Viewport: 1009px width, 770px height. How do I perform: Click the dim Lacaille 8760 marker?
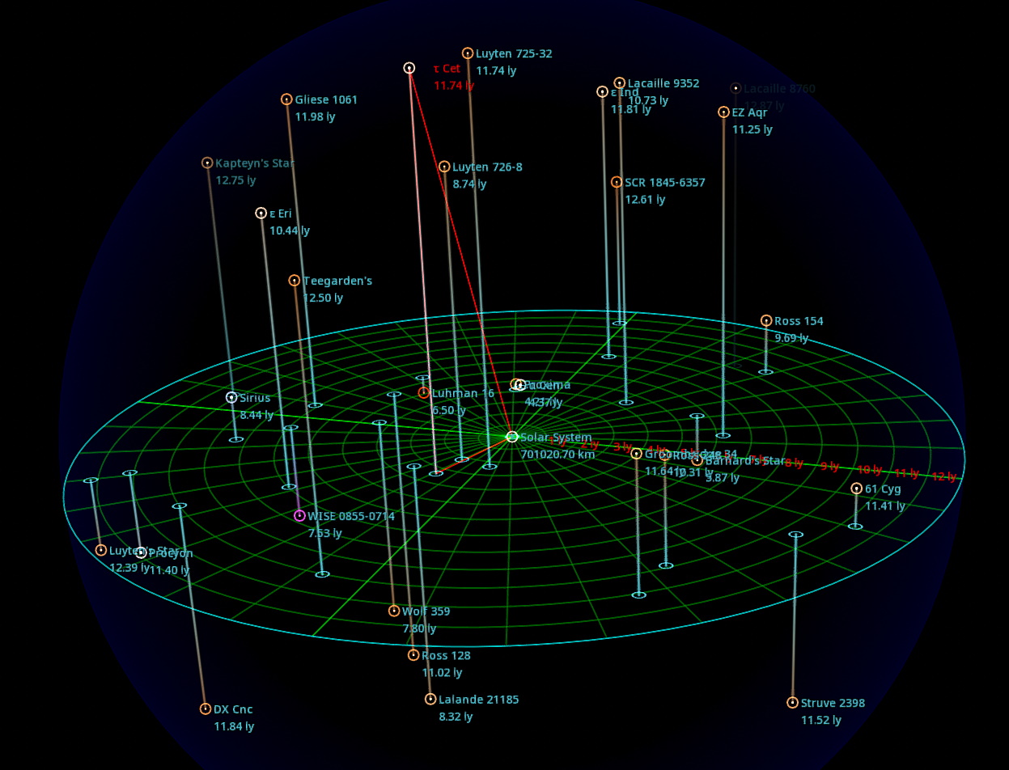[736, 89]
